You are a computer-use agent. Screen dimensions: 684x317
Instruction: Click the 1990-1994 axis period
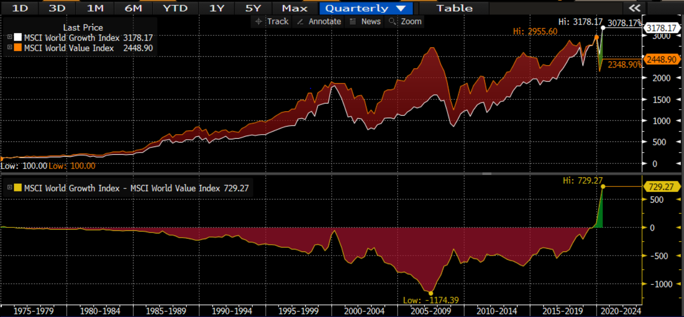click(232, 310)
